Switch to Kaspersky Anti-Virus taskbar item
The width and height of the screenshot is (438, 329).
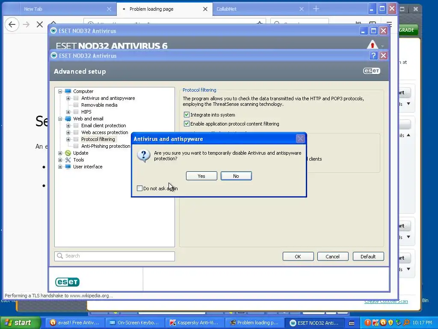click(x=194, y=323)
